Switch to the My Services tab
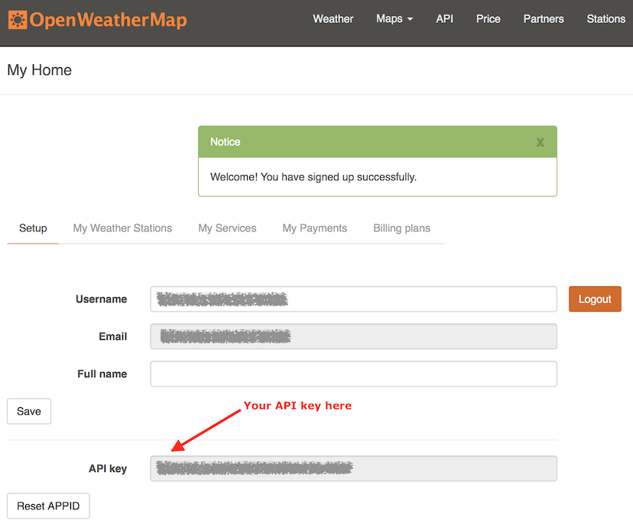 click(227, 228)
